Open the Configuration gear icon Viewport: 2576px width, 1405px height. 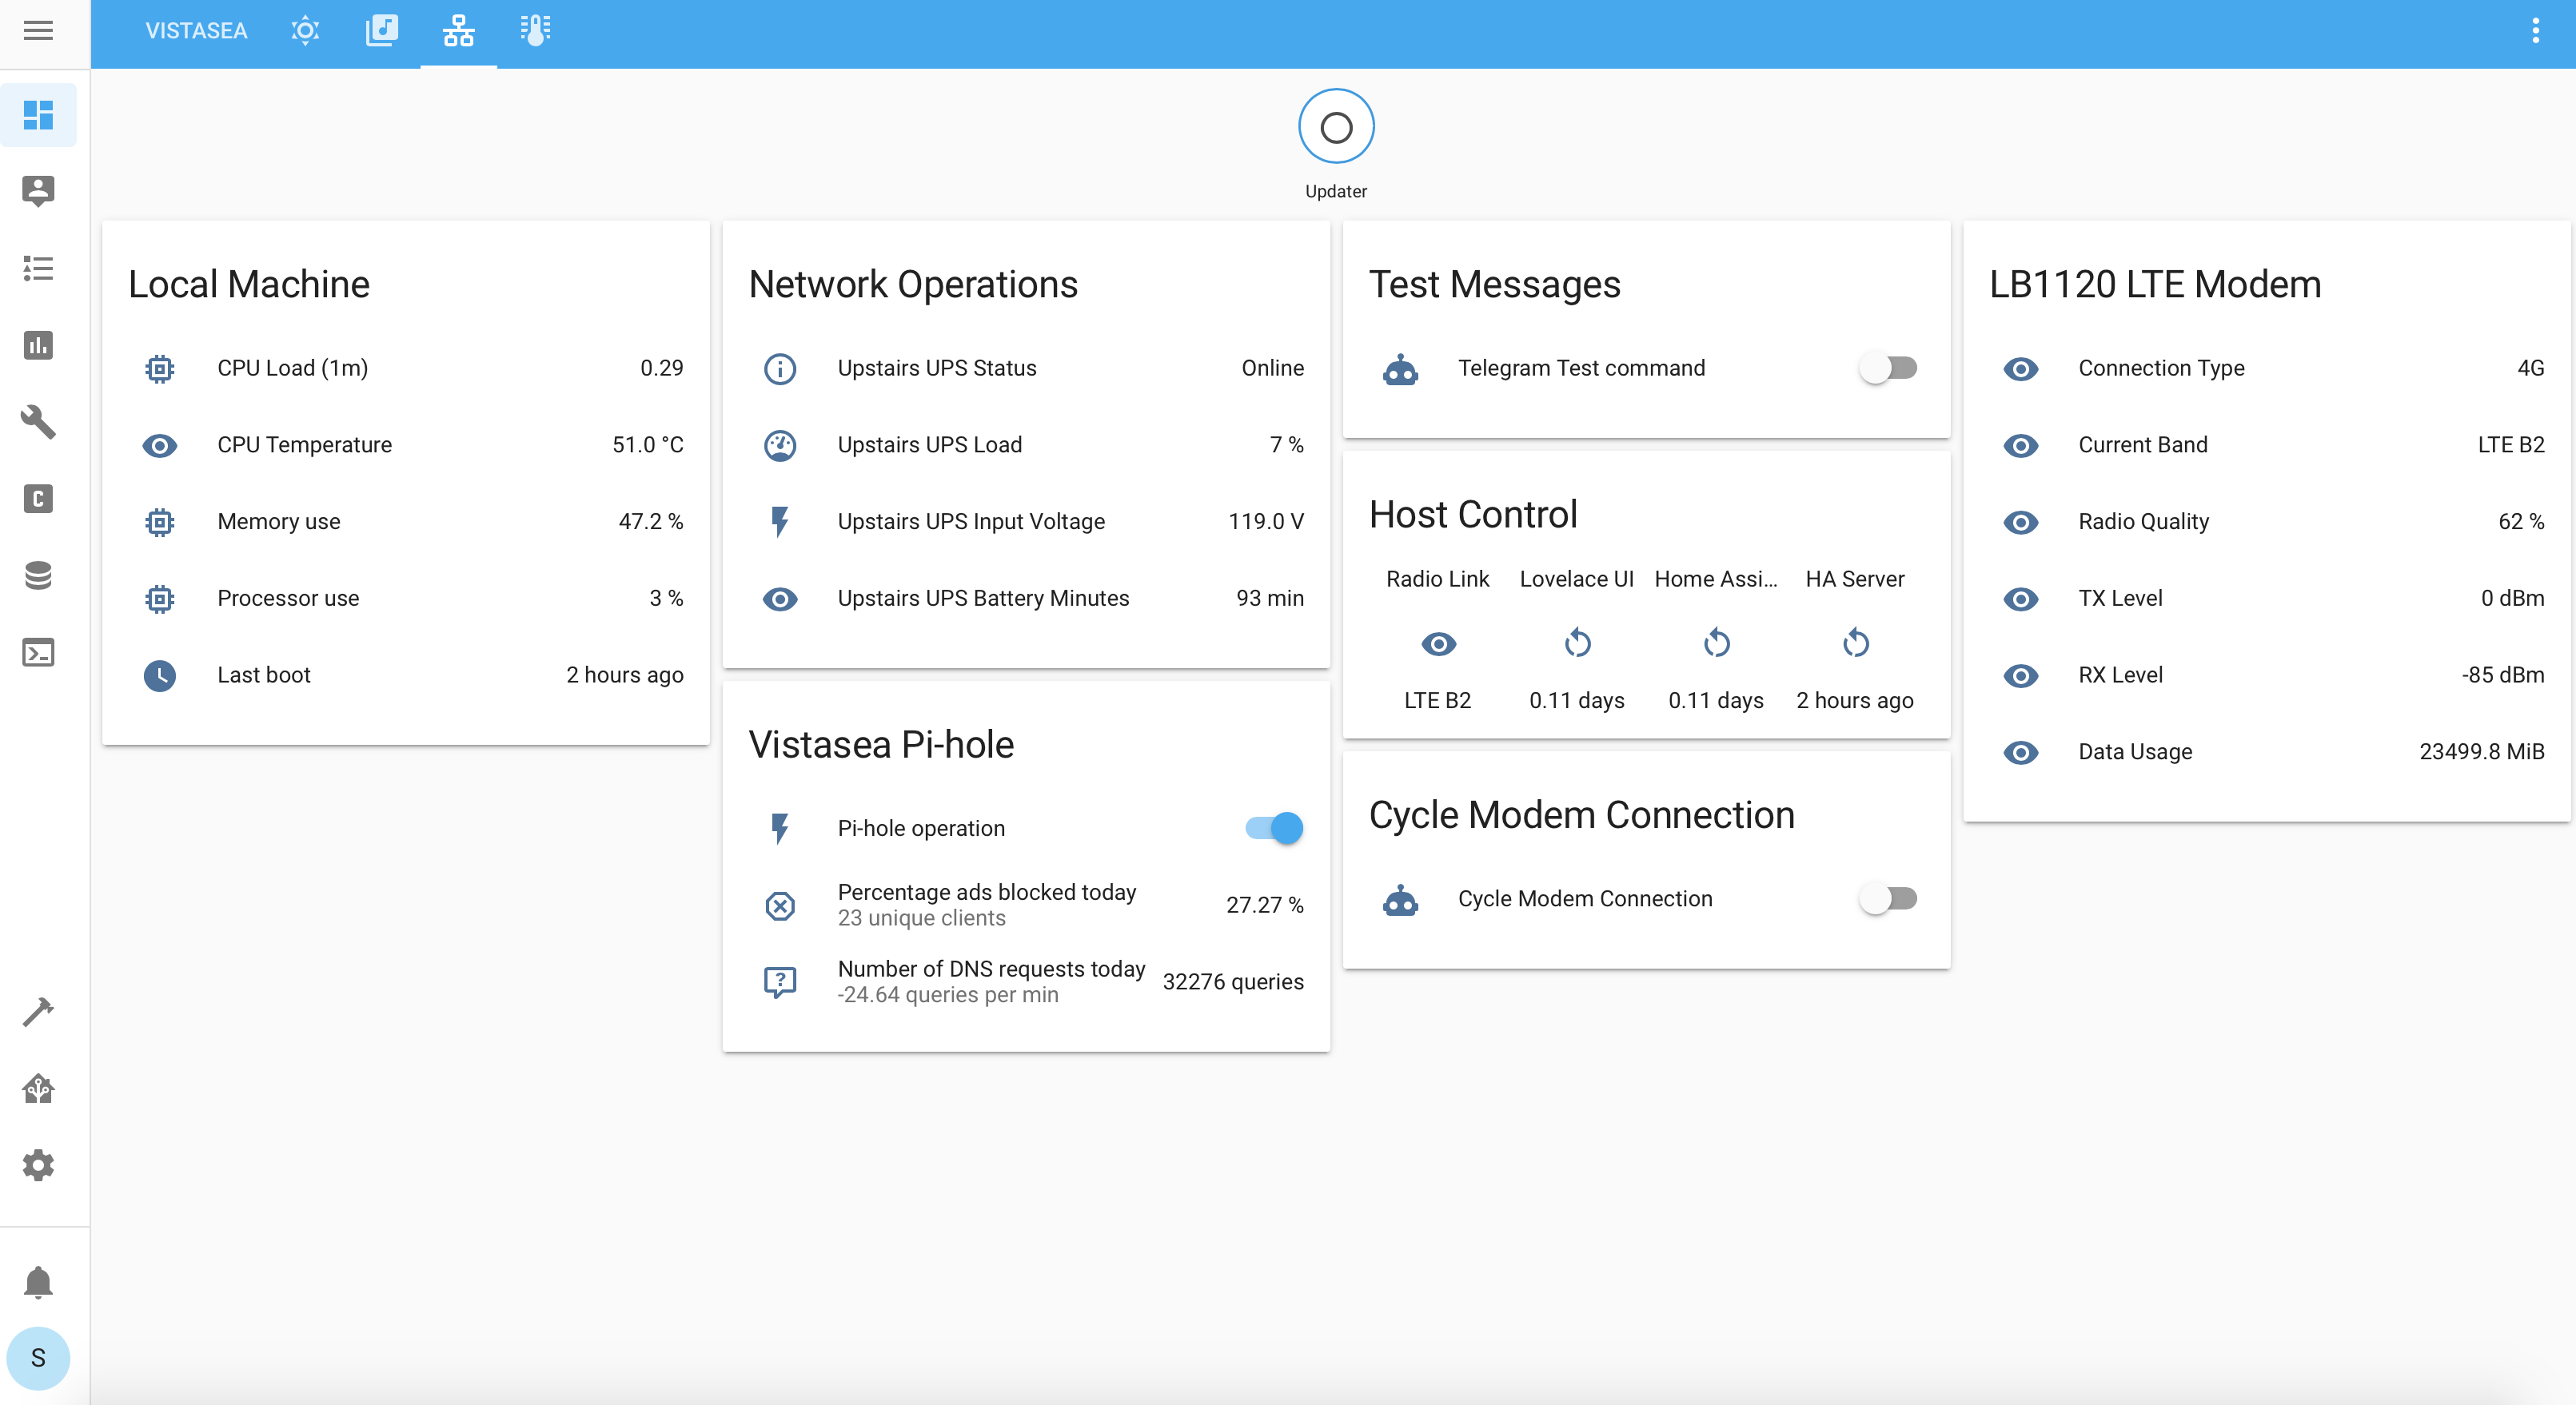point(38,1165)
